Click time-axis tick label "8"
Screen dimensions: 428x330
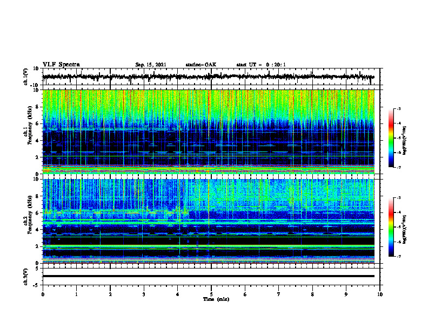coord(312,294)
